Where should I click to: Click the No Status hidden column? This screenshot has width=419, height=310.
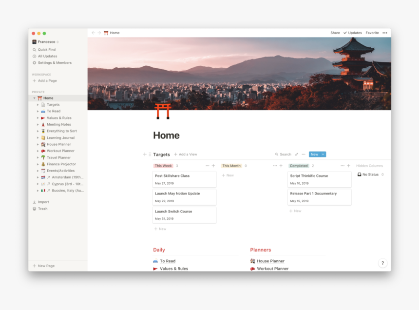pyautogui.click(x=370, y=174)
